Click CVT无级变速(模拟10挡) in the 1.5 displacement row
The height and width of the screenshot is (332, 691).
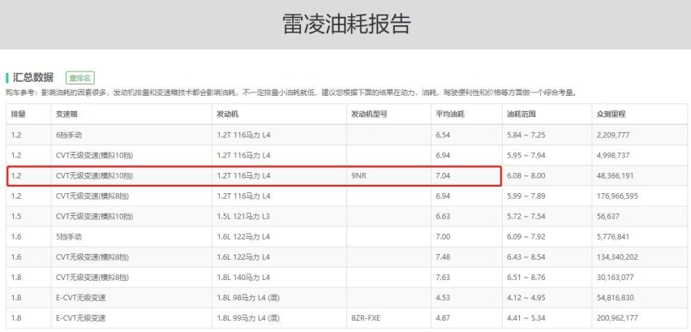coord(94,217)
